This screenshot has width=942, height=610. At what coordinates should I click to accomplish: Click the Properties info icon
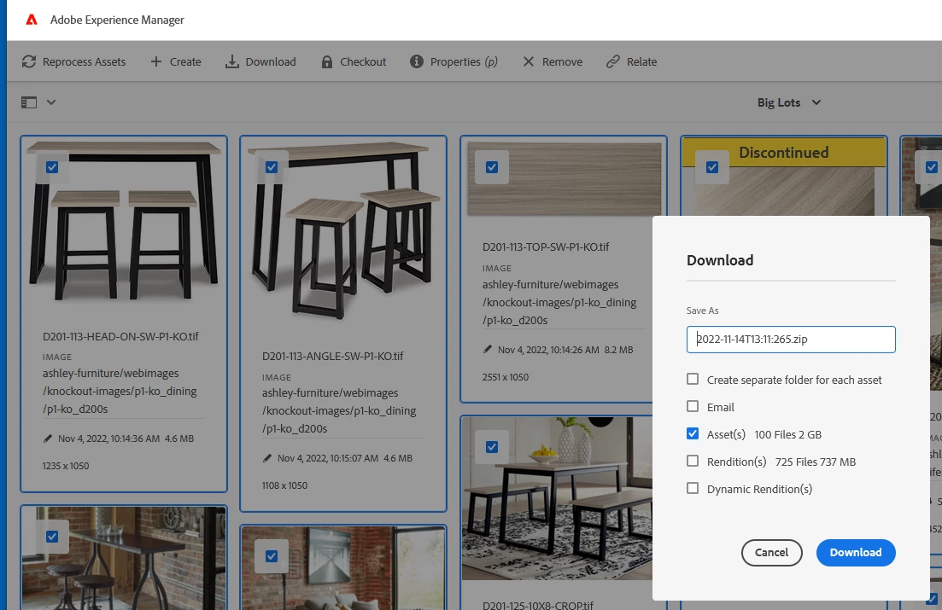point(416,61)
